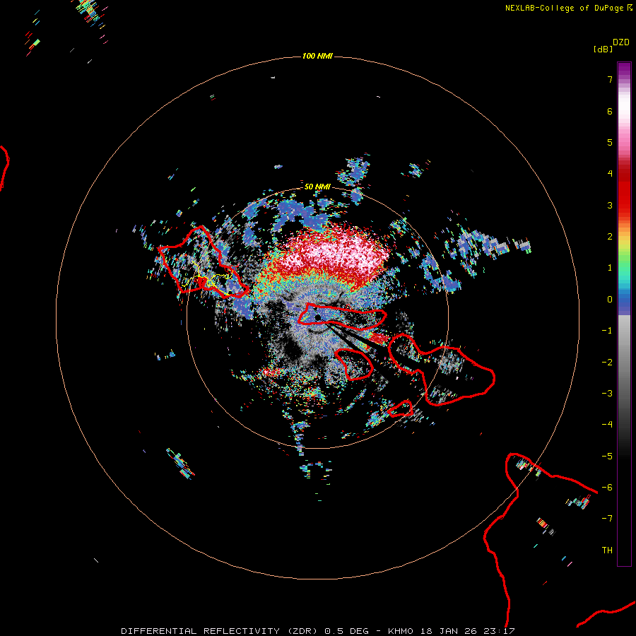Click the 100 NMI range ring label
636x636 pixels.
coord(317,56)
